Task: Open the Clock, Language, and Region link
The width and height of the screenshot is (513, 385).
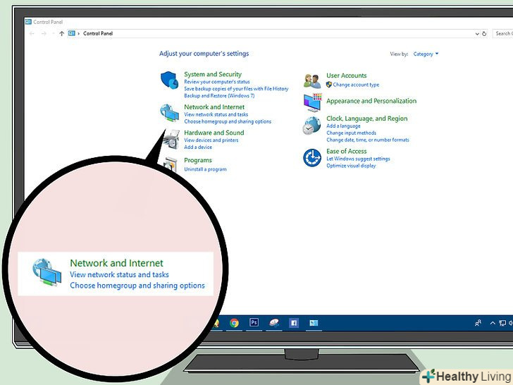Action: (x=366, y=118)
